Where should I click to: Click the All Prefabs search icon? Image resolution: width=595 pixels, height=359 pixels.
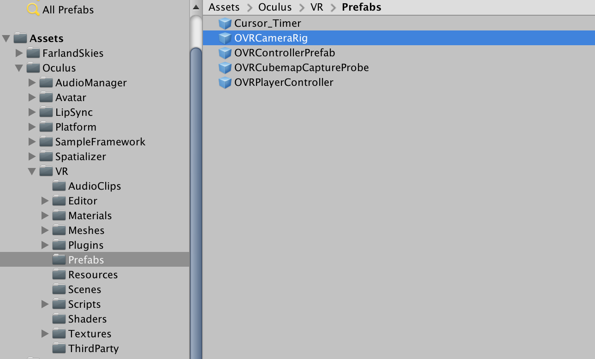[x=33, y=9]
